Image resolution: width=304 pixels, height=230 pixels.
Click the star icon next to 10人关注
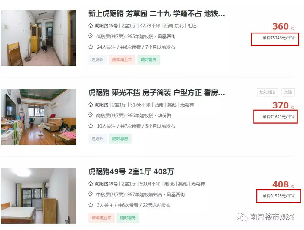(90, 126)
